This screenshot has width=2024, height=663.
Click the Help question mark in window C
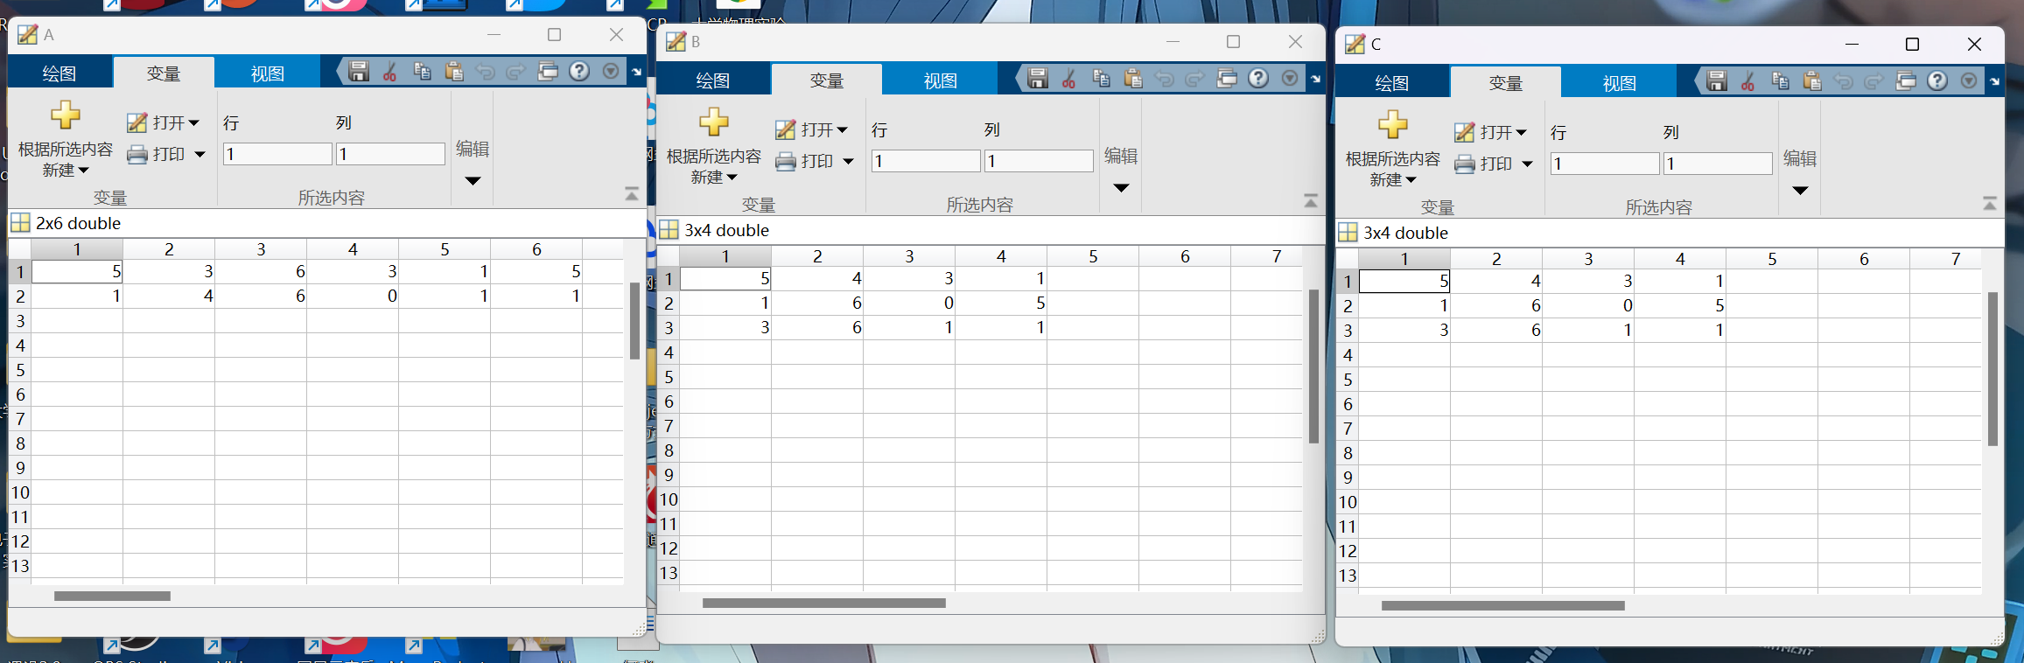[1937, 81]
